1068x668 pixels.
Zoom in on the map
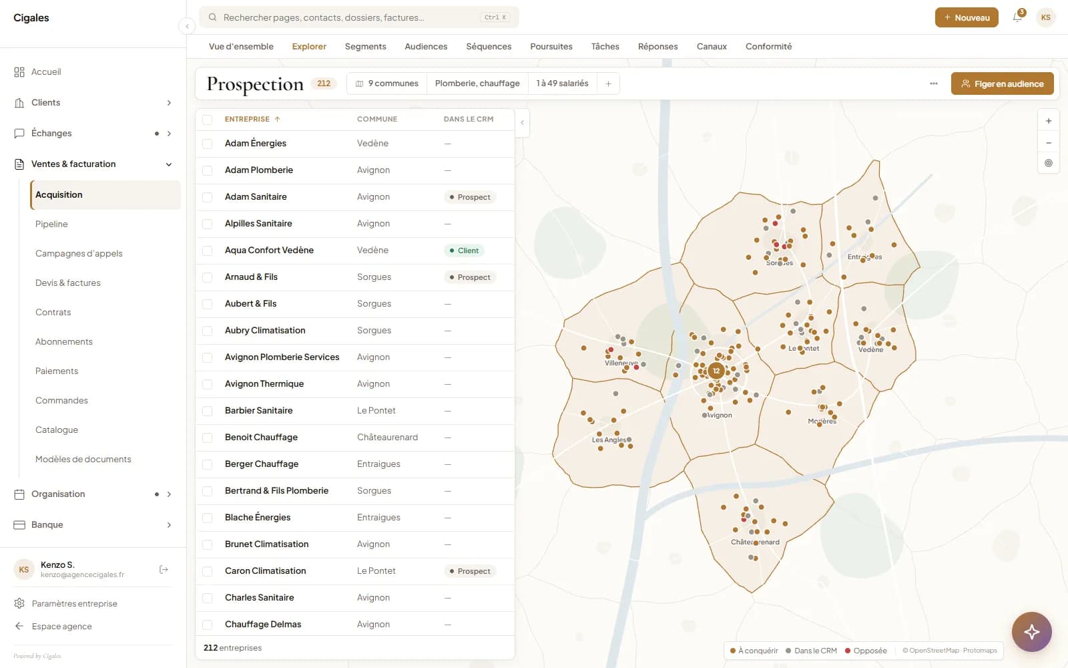[x=1049, y=121]
